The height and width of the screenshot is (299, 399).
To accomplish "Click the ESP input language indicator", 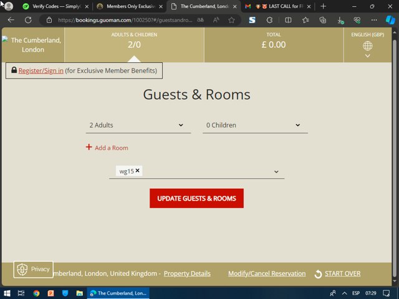I will click(x=356, y=293).
